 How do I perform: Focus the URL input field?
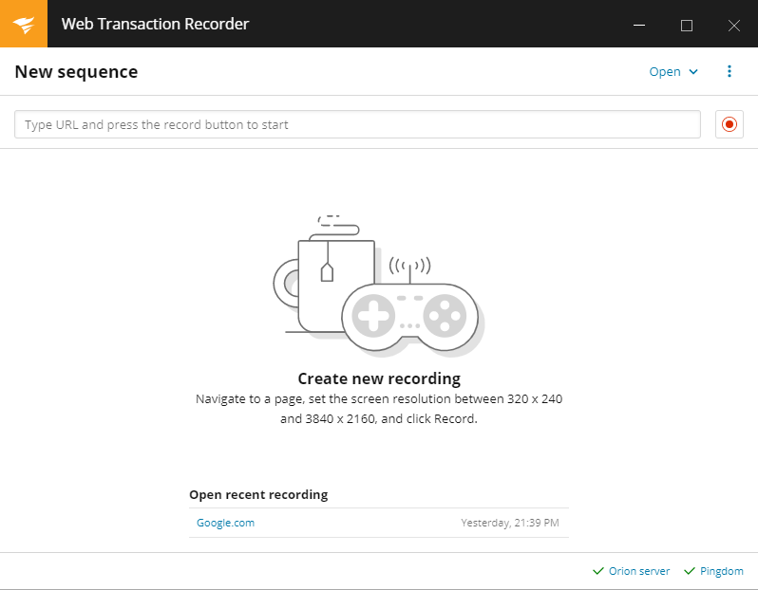click(357, 124)
